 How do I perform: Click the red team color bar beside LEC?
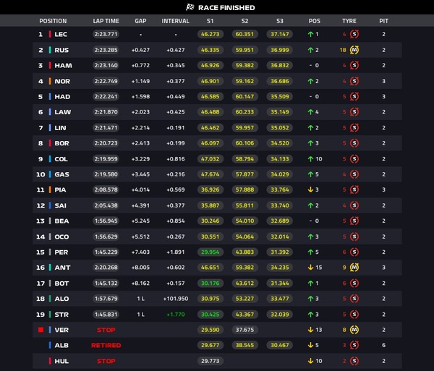pyautogui.click(x=50, y=34)
